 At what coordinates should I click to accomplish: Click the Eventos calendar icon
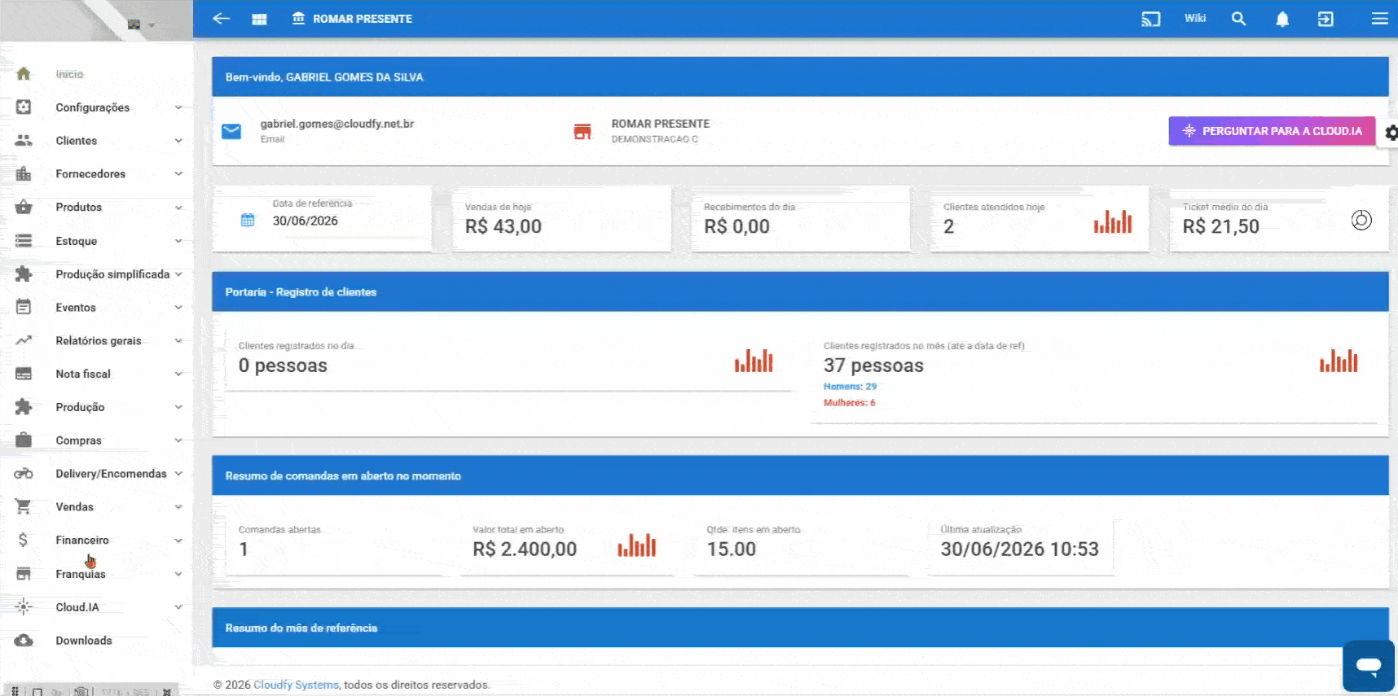coord(24,308)
